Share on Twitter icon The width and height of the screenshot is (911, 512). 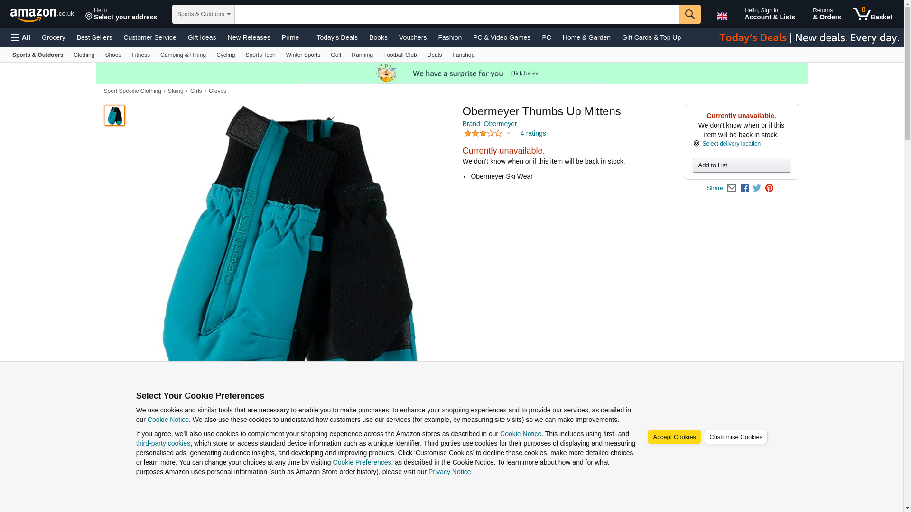click(x=757, y=188)
